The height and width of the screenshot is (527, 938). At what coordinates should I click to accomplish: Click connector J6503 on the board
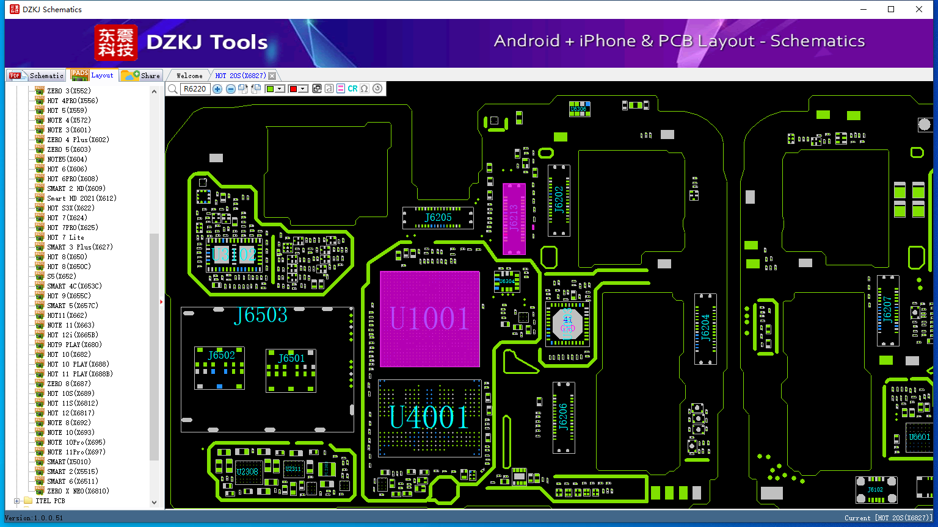pos(267,370)
